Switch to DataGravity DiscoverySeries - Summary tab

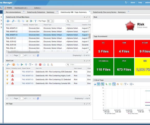point(109,12)
